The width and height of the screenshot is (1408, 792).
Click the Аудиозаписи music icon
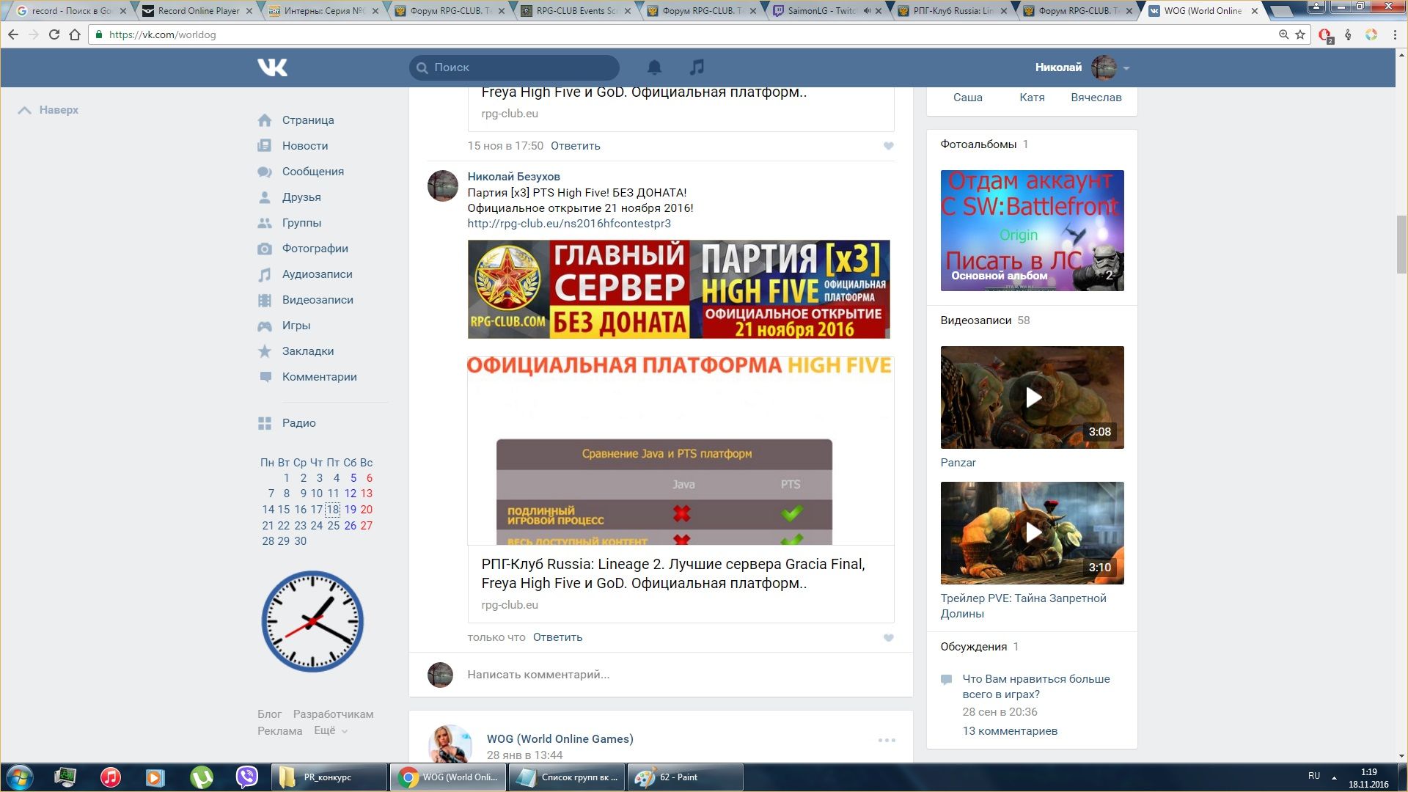pos(265,275)
